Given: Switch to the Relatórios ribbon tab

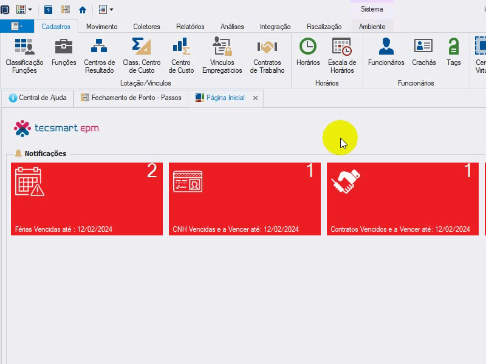Looking at the screenshot, I should tap(190, 27).
